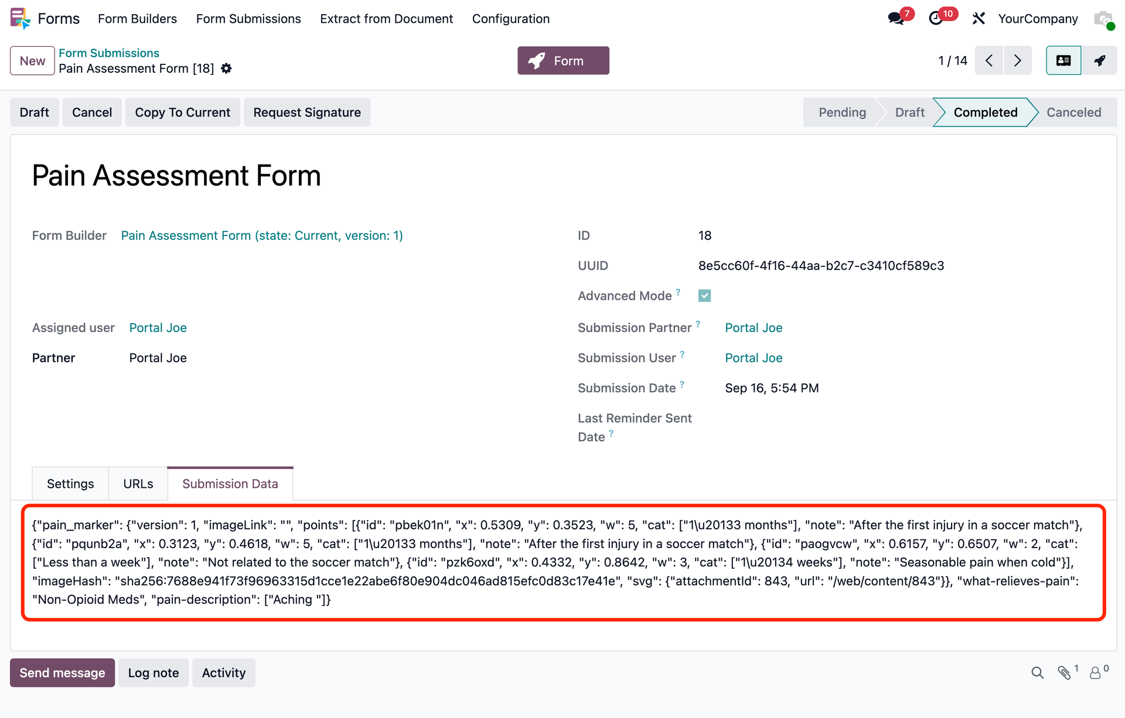
Task: Set status to Pending stage
Action: (842, 112)
